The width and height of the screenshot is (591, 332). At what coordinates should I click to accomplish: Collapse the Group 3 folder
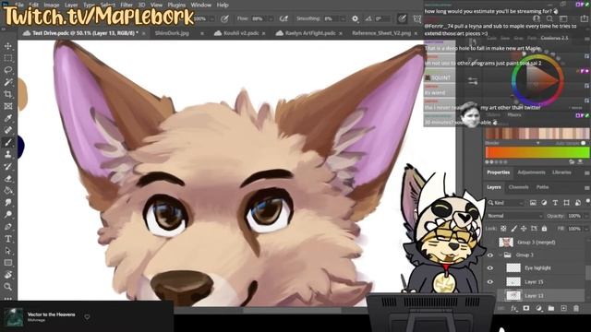pos(501,255)
